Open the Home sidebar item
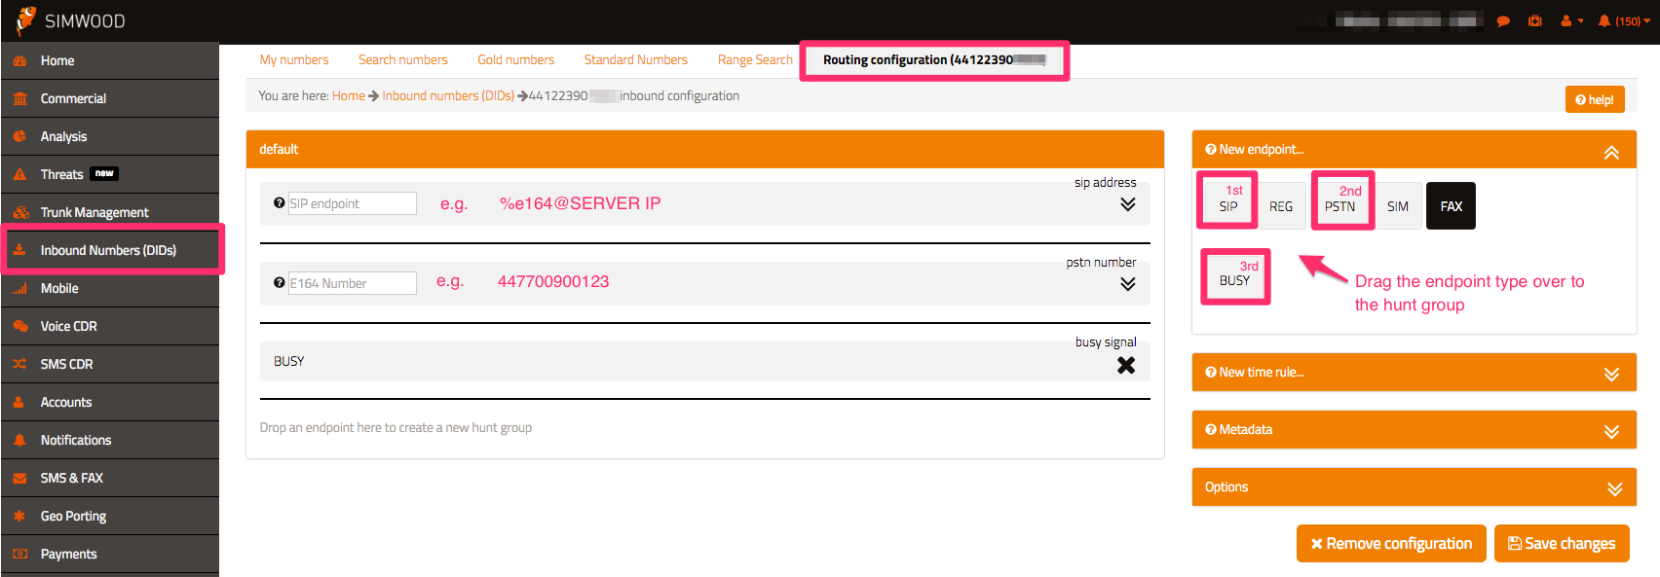1660x577 pixels. tap(109, 60)
